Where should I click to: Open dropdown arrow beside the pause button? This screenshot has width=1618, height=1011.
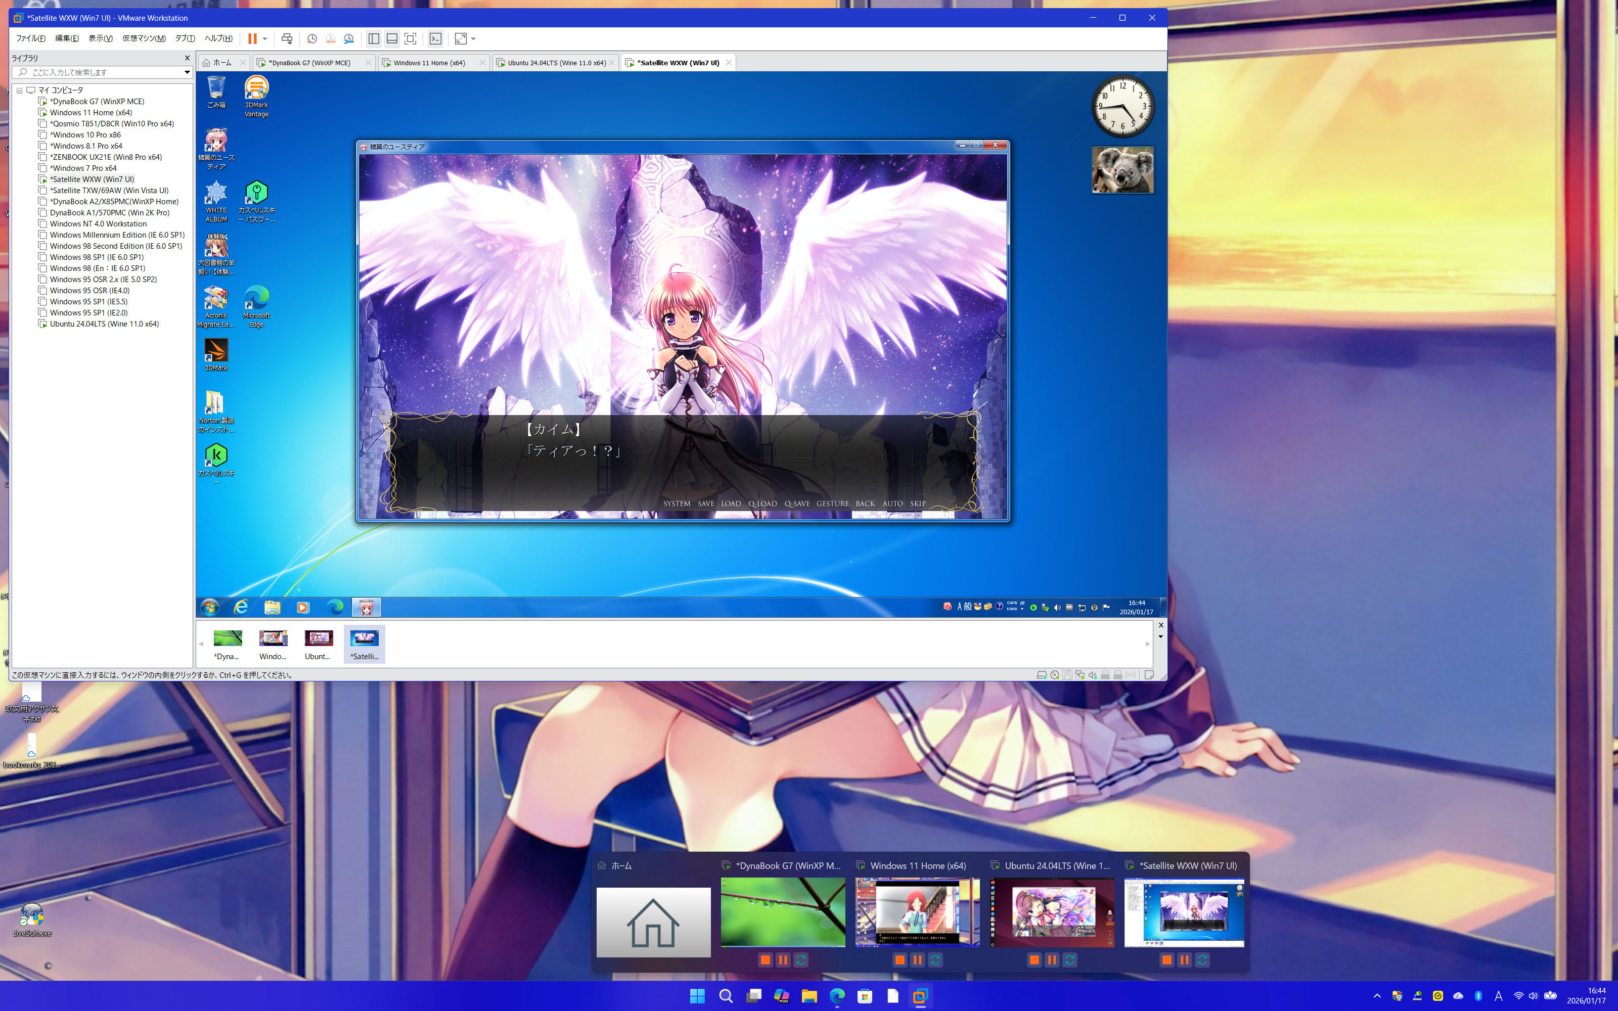click(x=265, y=39)
